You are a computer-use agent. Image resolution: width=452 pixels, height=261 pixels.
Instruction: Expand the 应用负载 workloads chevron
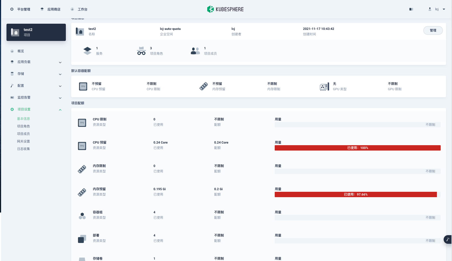click(60, 62)
